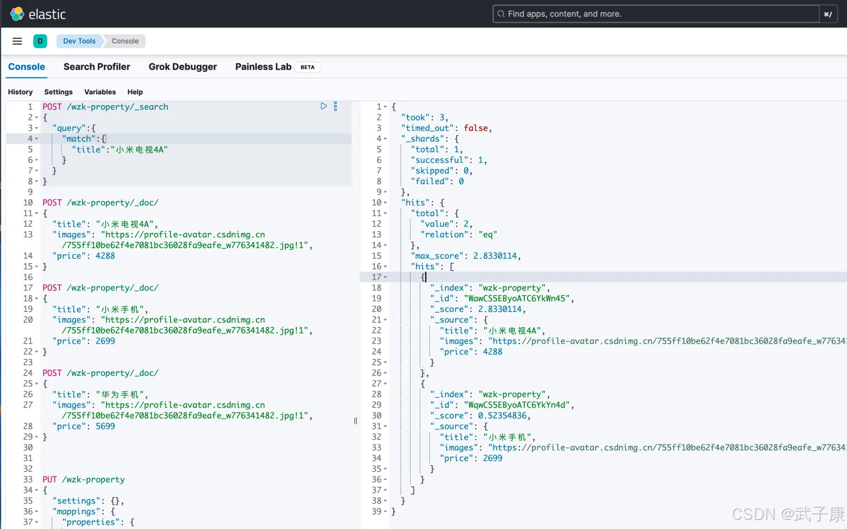Screen dimensions: 847x529
Task: Click the Elastic logo icon
Action: (x=17, y=14)
